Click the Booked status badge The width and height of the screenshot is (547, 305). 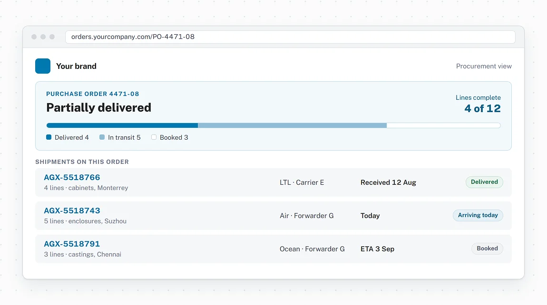point(487,248)
